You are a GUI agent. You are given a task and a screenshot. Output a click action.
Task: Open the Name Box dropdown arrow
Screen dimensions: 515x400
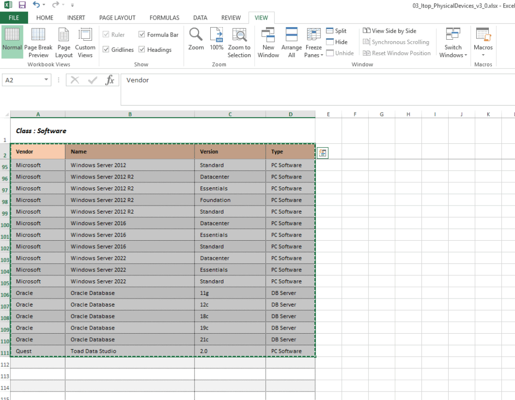[x=46, y=80]
